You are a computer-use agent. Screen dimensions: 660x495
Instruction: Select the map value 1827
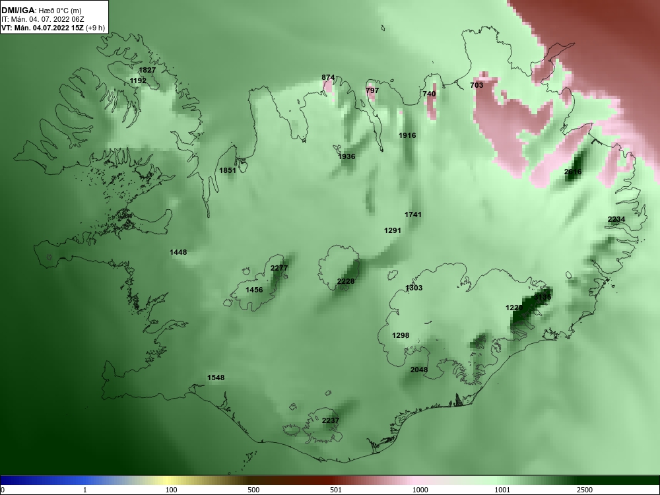tap(147, 70)
